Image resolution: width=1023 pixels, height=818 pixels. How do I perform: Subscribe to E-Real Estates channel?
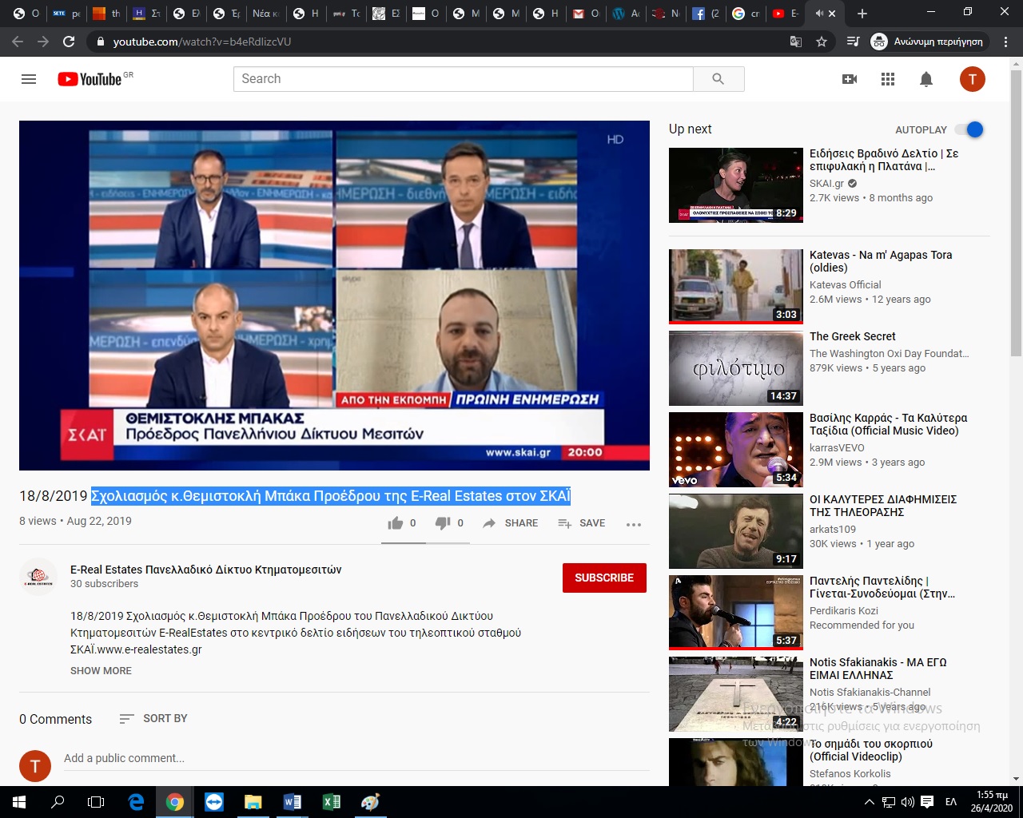(604, 578)
